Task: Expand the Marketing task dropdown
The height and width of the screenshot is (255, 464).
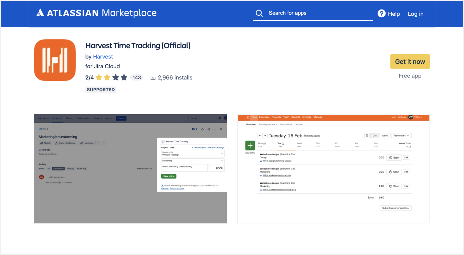Action: click(x=192, y=161)
